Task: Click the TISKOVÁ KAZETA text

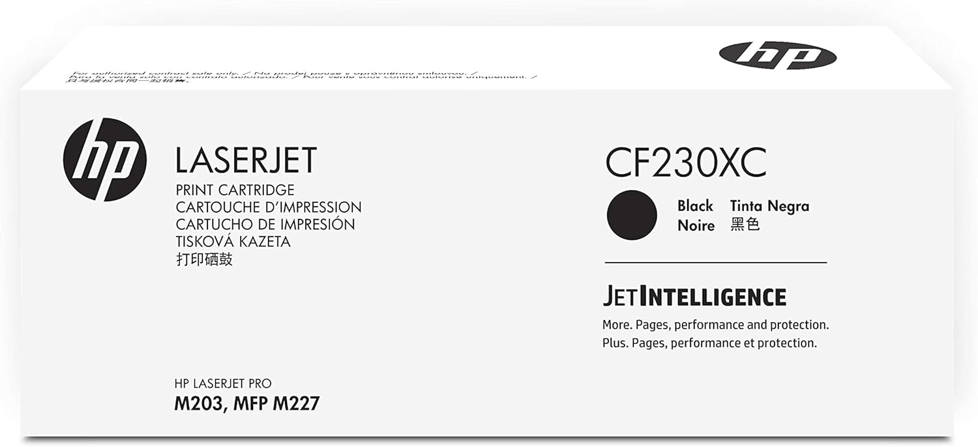Action: tap(233, 241)
